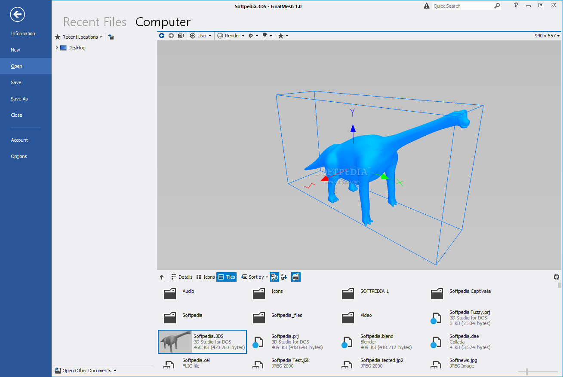Screen dimensions: 563x377
Task: Open the User view dropdown
Action: coord(200,36)
